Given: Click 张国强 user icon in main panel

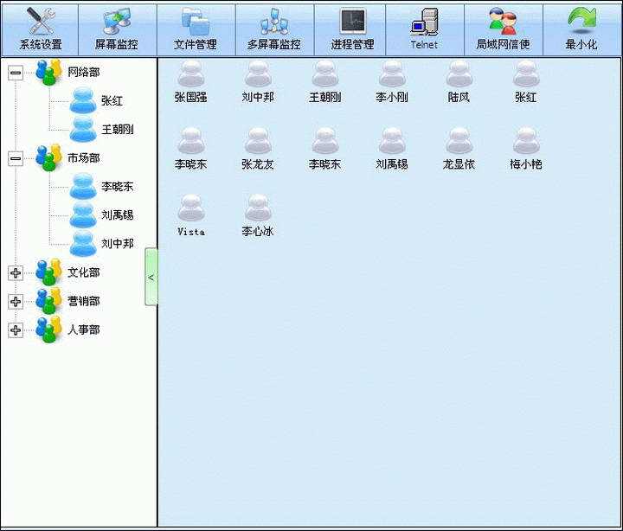Looking at the screenshot, I should point(191,81).
